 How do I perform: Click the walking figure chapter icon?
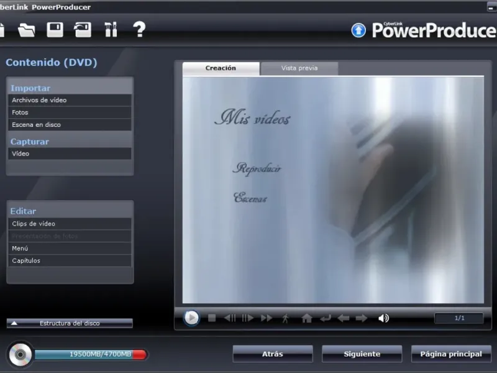(285, 318)
